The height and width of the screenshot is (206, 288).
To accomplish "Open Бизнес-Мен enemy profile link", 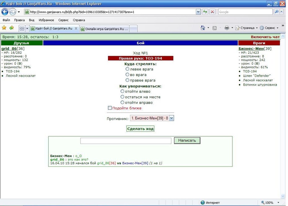I will pos(251,48).
